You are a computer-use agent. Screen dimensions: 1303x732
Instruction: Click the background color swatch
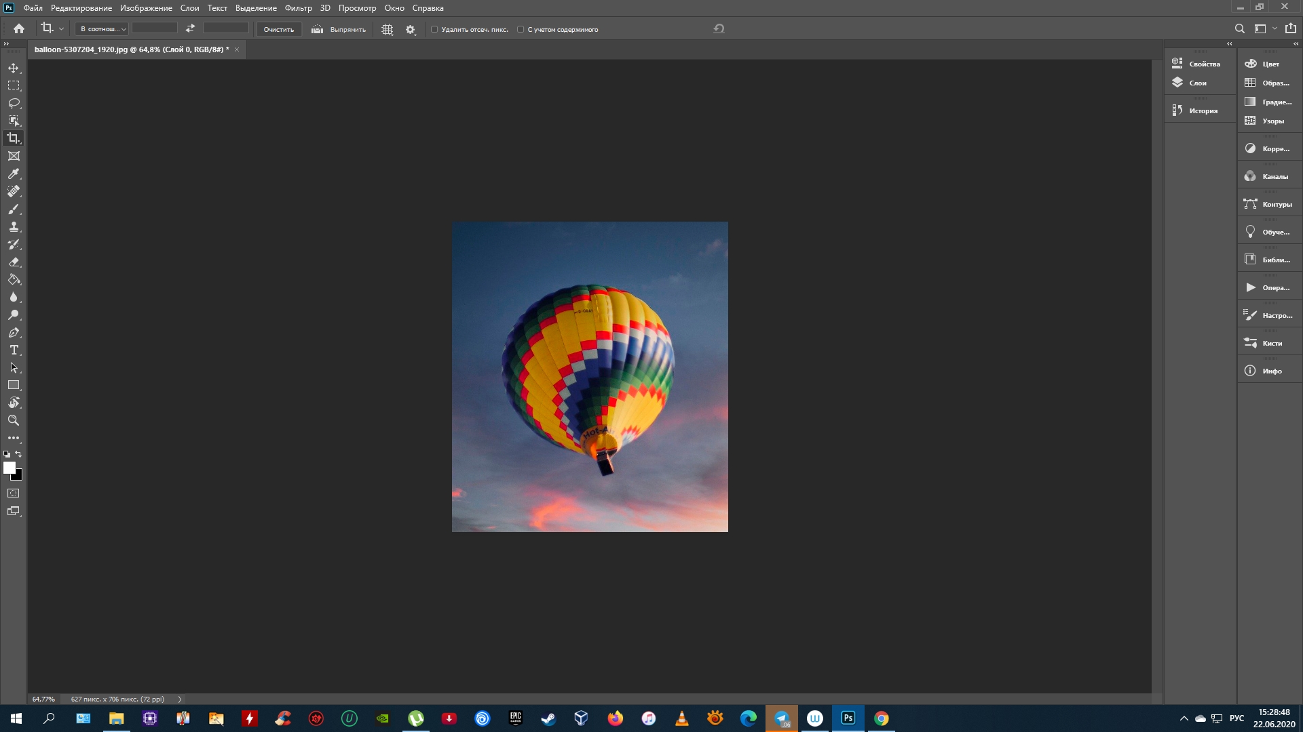click(19, 477)
